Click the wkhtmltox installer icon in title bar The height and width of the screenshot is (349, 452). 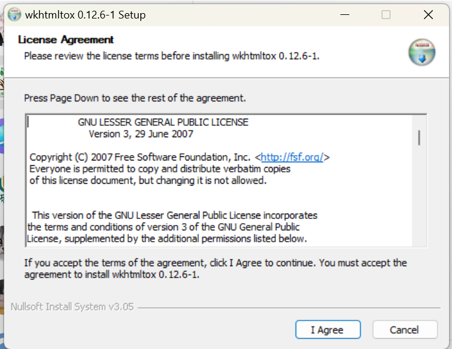(14, 15)
